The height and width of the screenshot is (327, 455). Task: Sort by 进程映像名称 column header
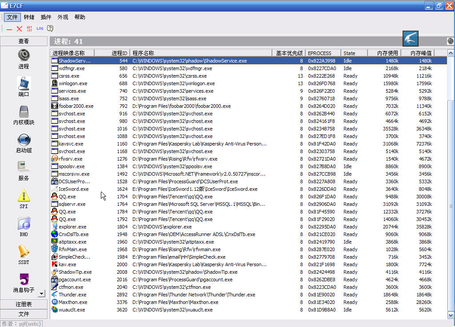coord(72,53)
